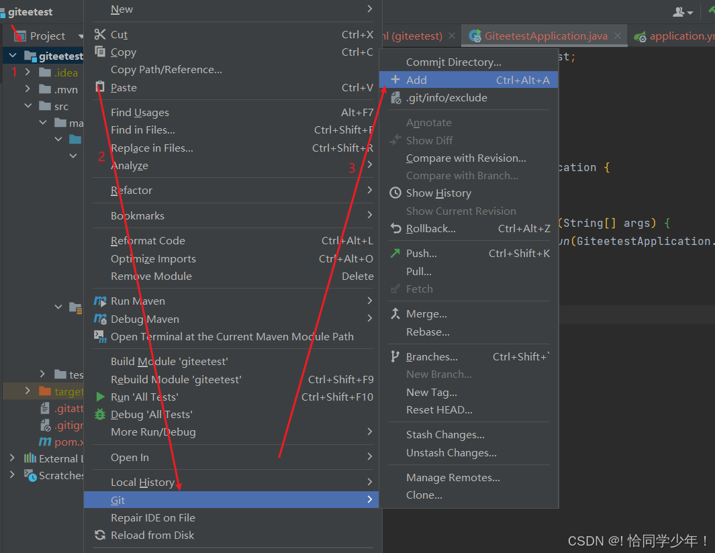Click the Debug Maven icon

(x=100, y=319)
